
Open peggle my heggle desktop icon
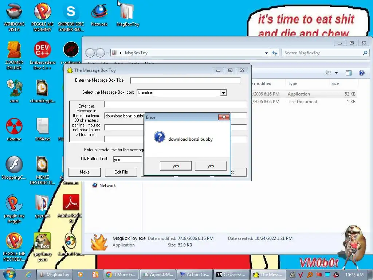click(14, 209)
